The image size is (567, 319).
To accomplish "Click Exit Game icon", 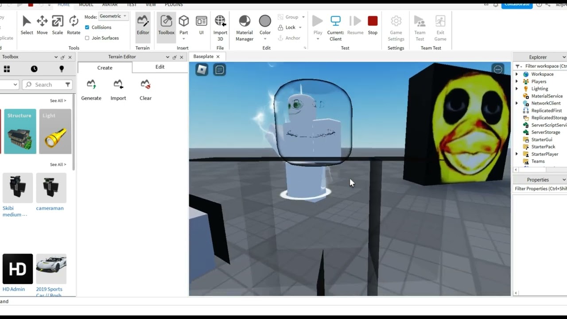I will pos(440,21).
